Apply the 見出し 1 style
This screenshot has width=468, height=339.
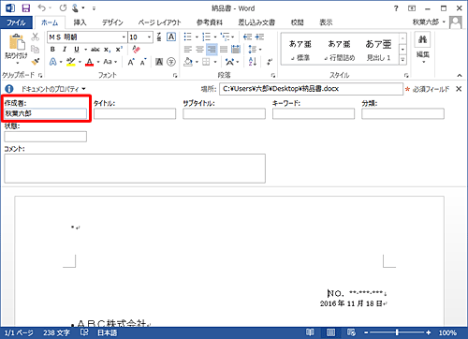pyautogui.click(x=378, y=50)
